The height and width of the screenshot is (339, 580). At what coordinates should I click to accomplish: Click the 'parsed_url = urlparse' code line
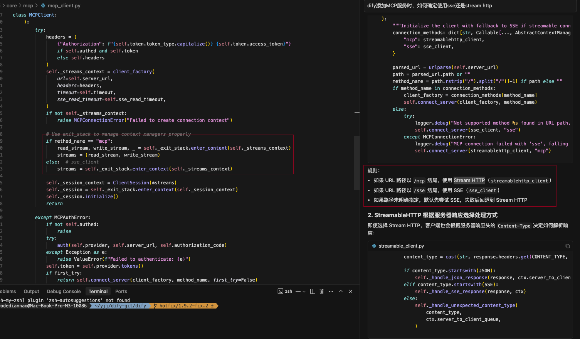(445, 67)
